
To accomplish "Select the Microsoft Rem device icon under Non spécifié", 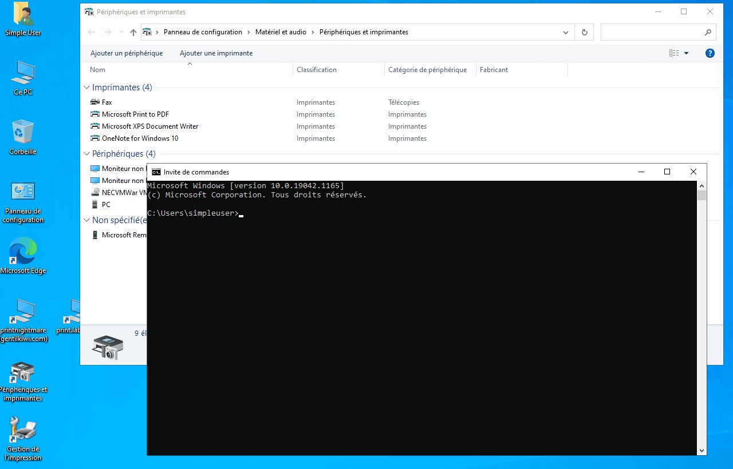I will [x=95, y=235].
